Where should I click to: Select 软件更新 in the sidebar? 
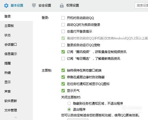point(11,101)
